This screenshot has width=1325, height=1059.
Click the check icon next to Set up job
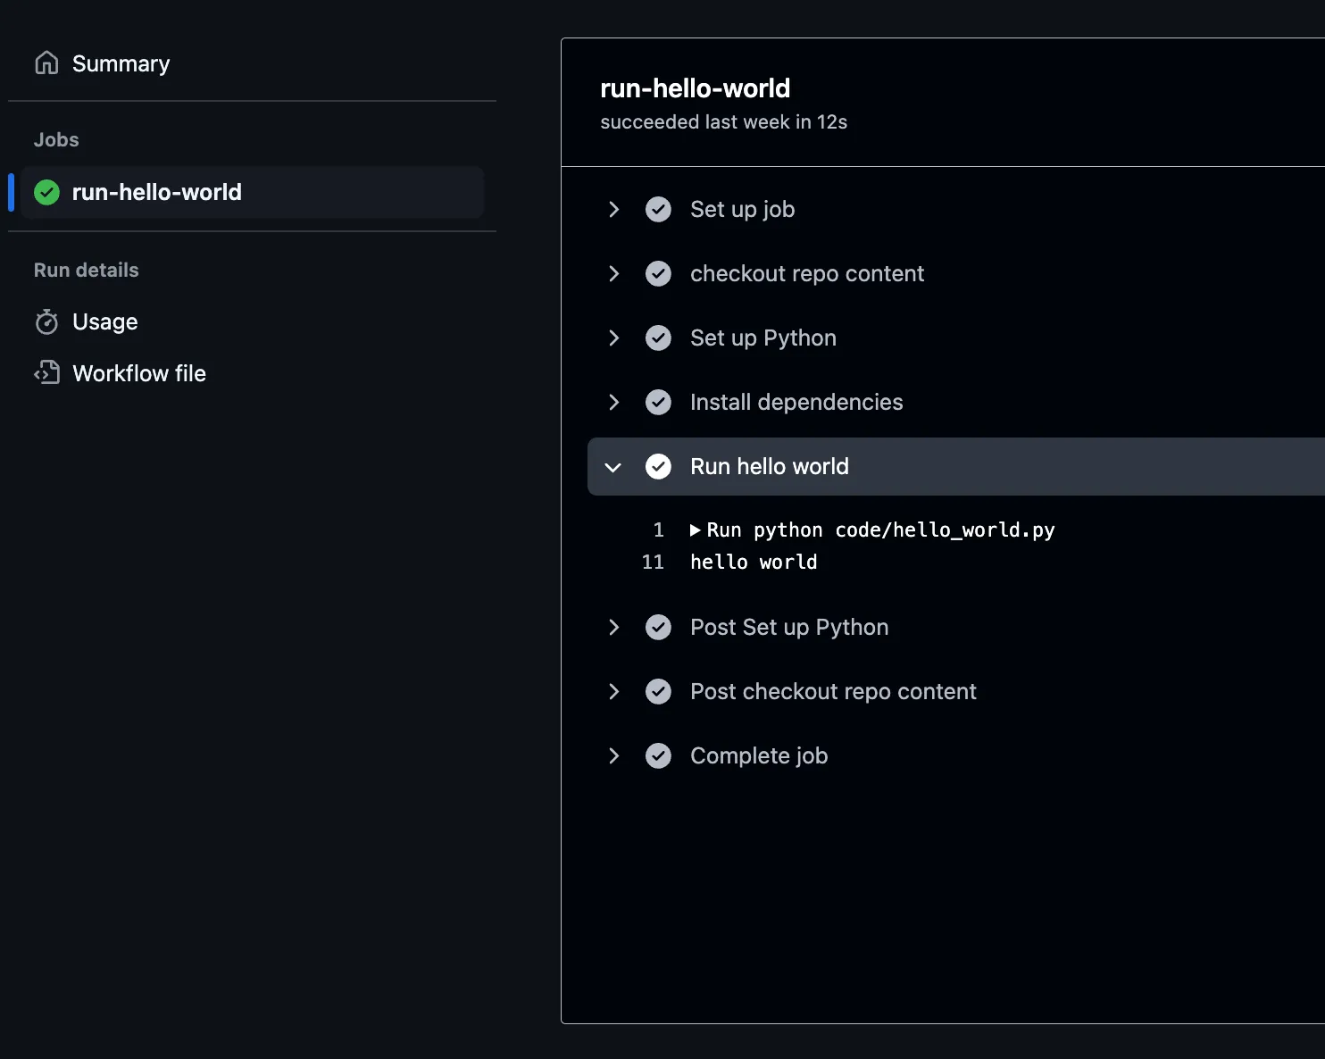658,210
